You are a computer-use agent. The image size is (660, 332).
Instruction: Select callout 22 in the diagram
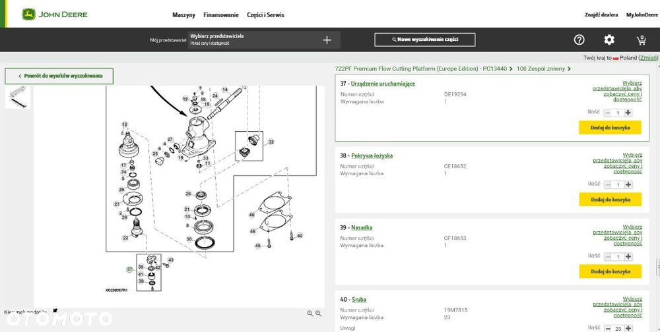coord(125,238)
